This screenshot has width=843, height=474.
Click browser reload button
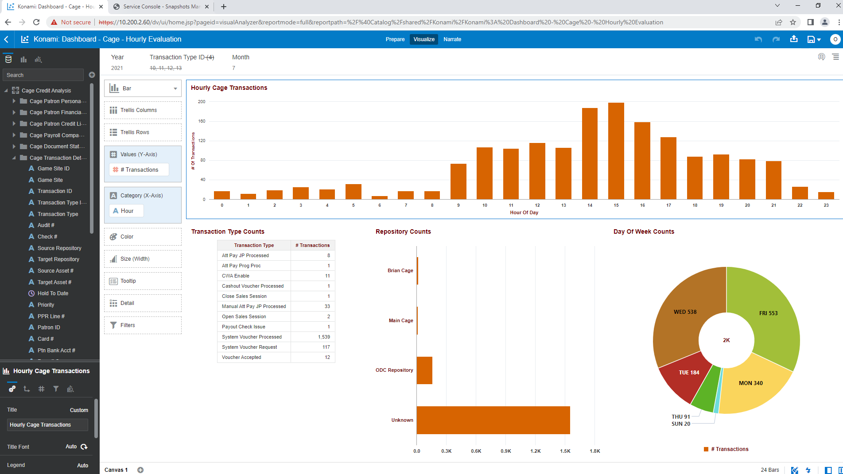pyautogui.click(x=36, y=22)
